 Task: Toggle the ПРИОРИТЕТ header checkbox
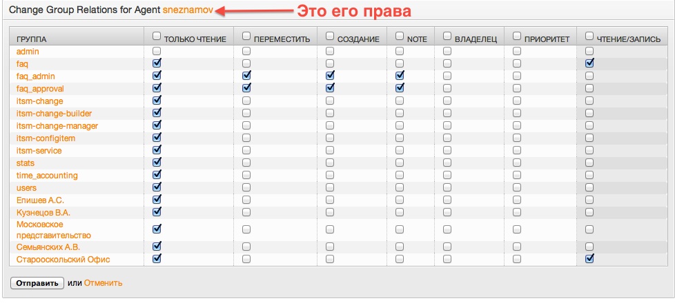(516, 36)
